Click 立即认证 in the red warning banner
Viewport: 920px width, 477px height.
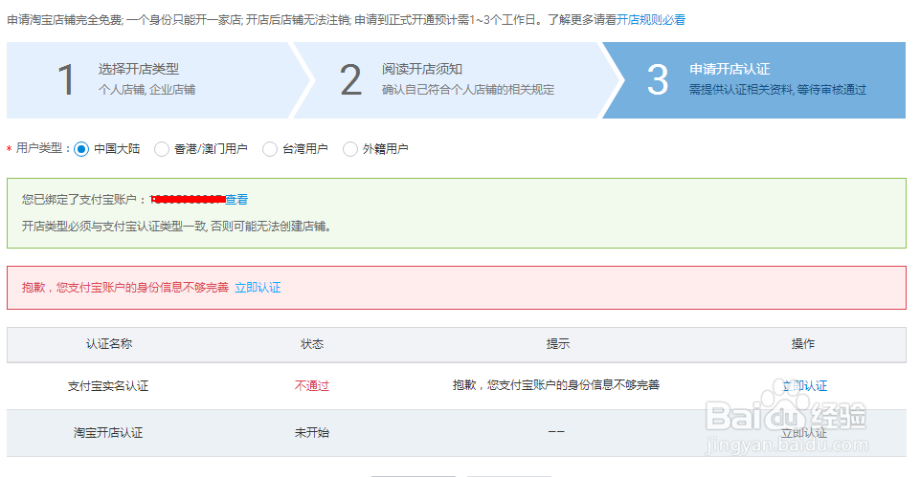258,288
